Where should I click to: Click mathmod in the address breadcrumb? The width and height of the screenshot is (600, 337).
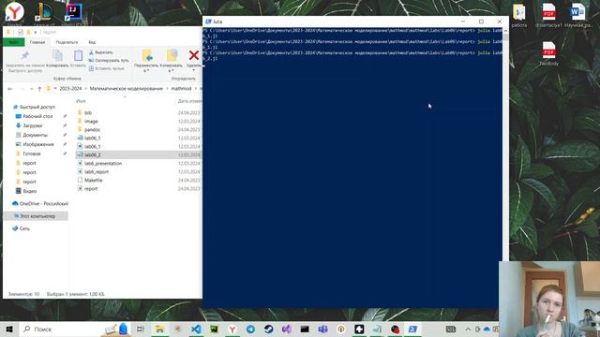(x=181, y=89)
